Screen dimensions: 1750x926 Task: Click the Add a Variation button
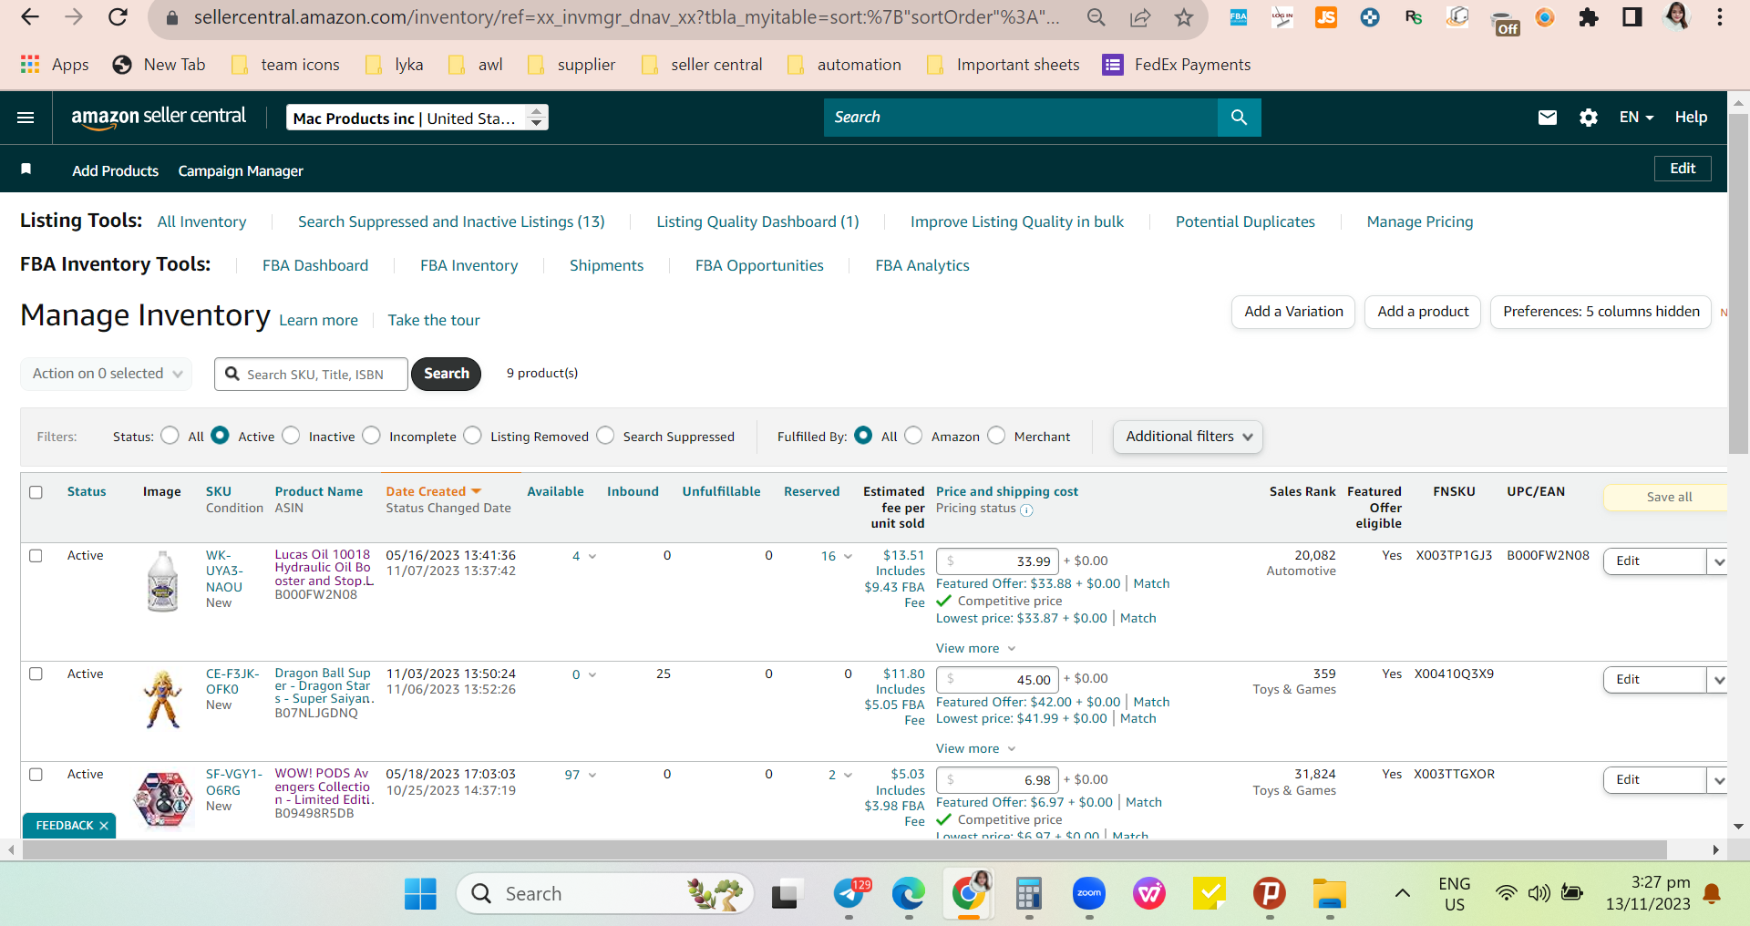point(1293,312)
